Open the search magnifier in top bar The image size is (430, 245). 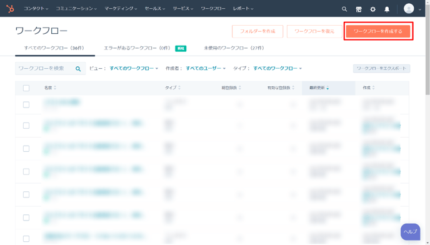tap(344, 9)
